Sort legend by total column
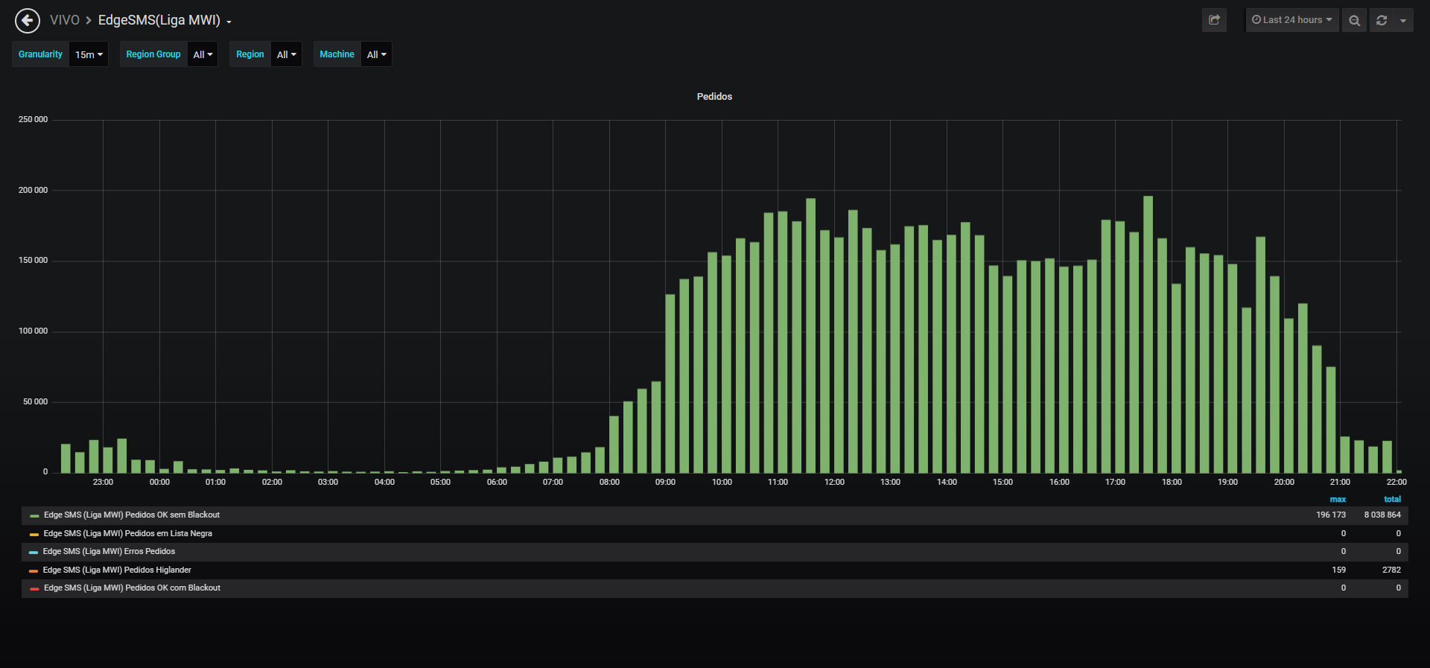1430x668 pixels. (1392, 500)
